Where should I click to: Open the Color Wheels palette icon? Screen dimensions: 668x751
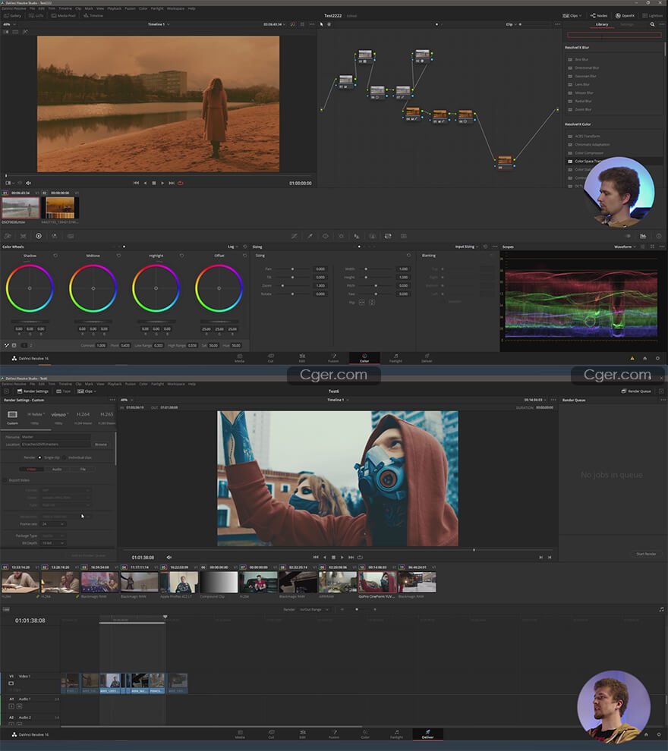point(39,236)
